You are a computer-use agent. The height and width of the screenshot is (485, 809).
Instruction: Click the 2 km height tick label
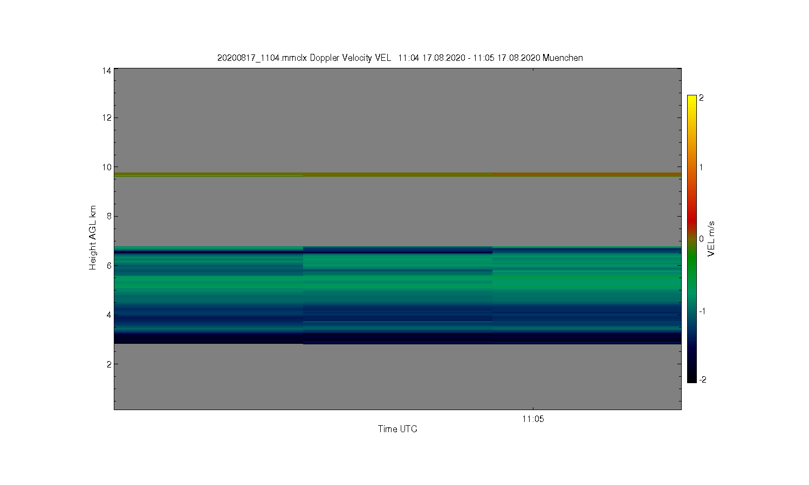(109, 364)
